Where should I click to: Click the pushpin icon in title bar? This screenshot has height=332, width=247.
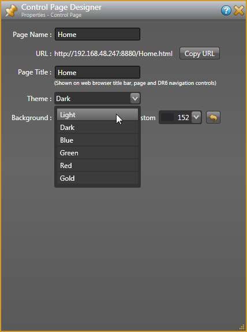pos(11,11)
